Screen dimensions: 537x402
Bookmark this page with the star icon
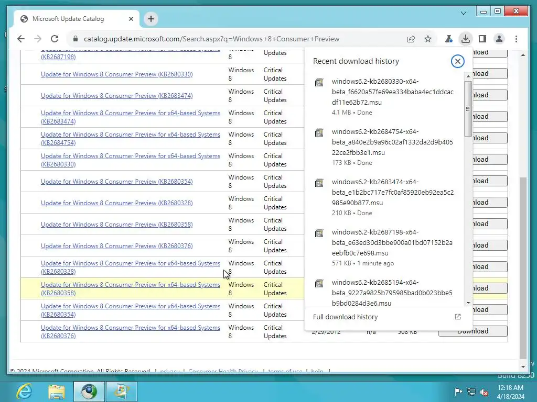428,39
